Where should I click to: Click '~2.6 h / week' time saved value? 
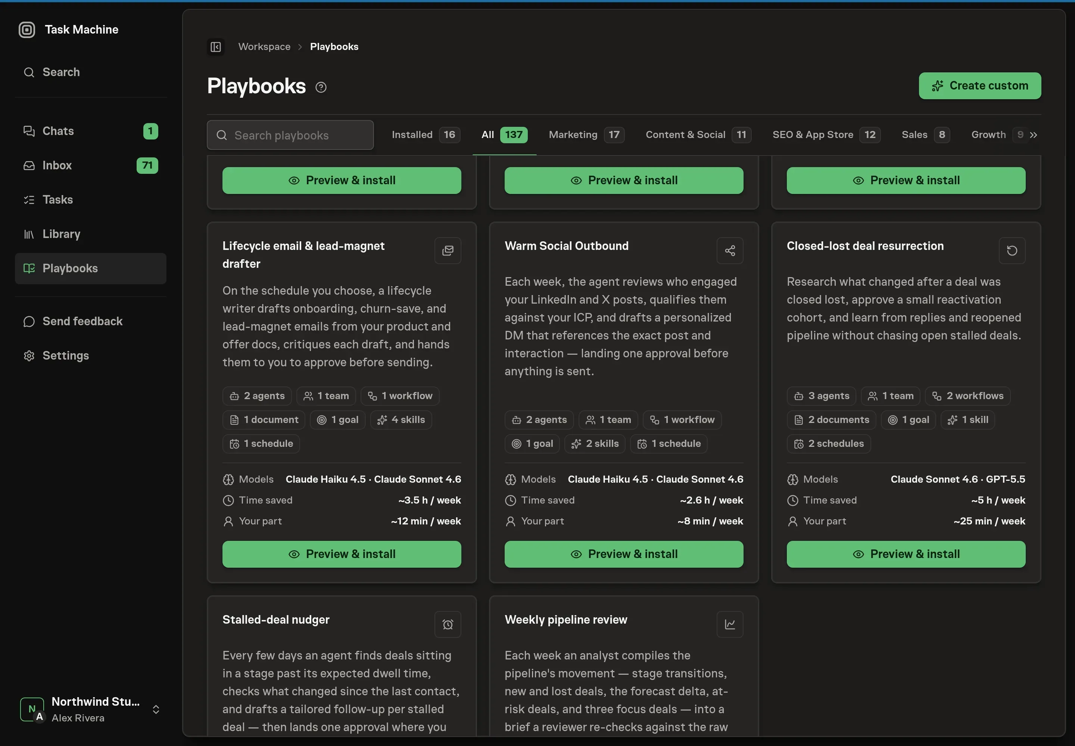[711, 501]
